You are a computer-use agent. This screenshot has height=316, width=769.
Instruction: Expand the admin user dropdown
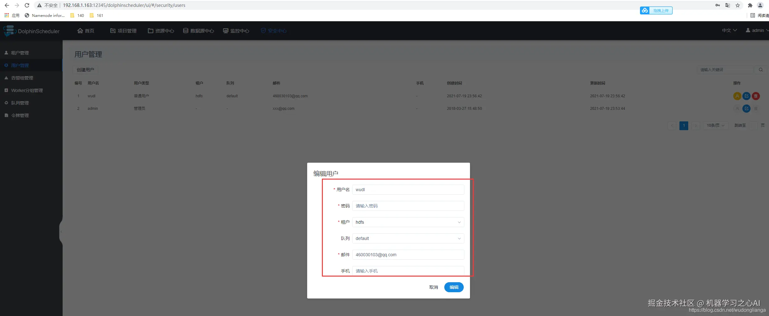(x=757, y=30)
